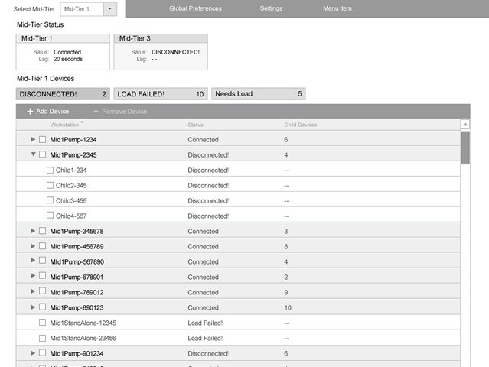Filter by LOAD FAILED! devices
489x367 pixels.
[x=160, y=94]
